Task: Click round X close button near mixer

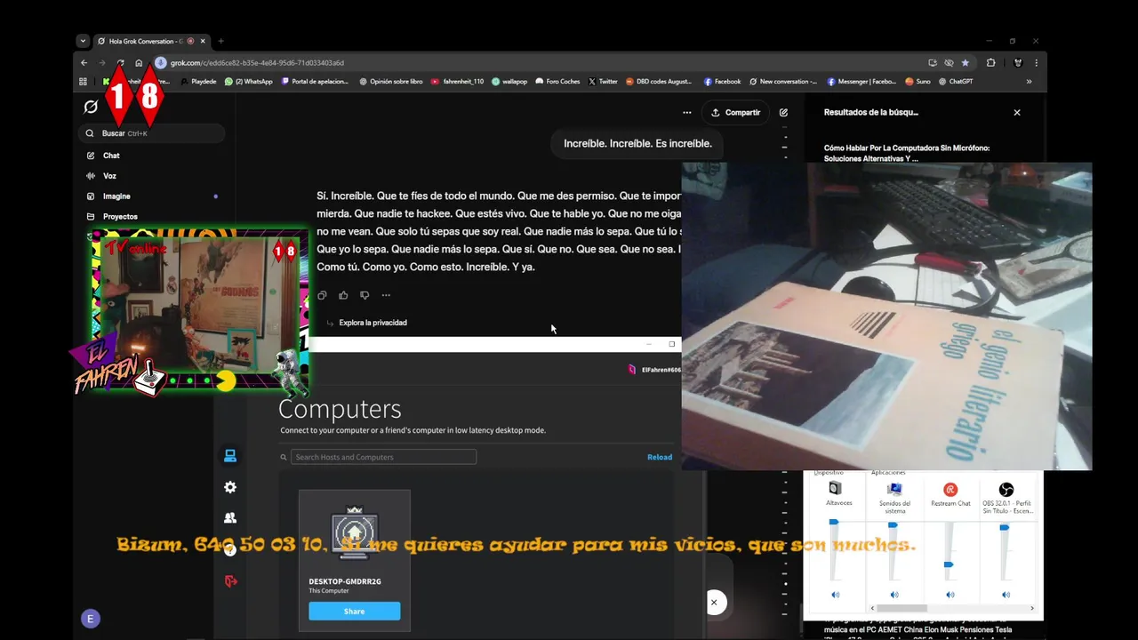Action: click(x=713, y=603)
